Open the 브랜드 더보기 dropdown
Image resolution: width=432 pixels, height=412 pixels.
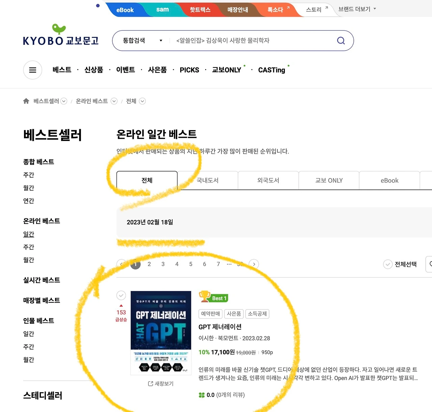(357, 9)
